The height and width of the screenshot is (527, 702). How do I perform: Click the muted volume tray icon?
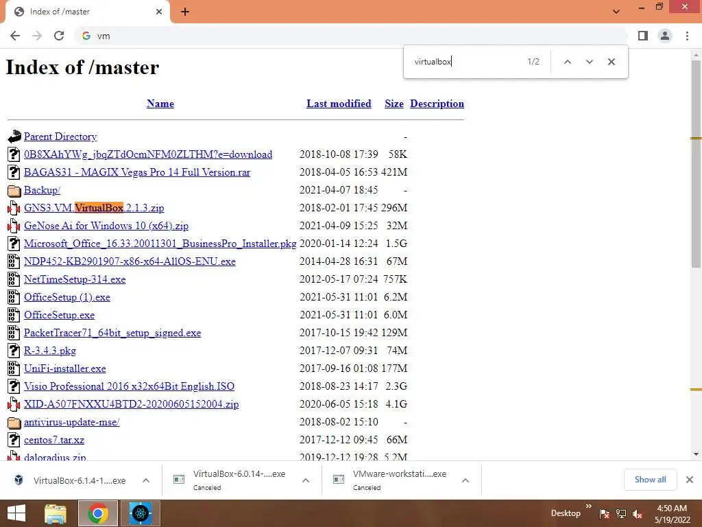click(638, 514)
